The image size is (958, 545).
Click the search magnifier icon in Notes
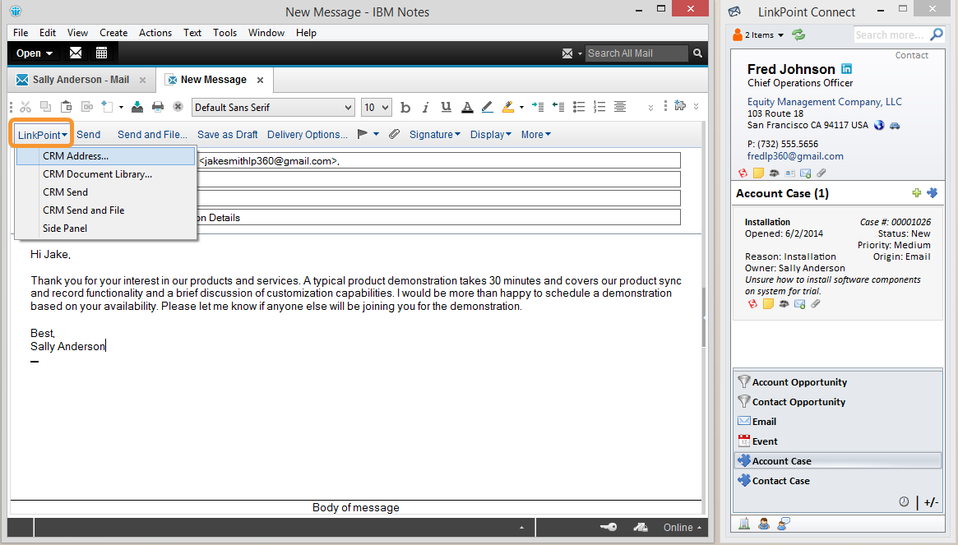click(697, 53)
